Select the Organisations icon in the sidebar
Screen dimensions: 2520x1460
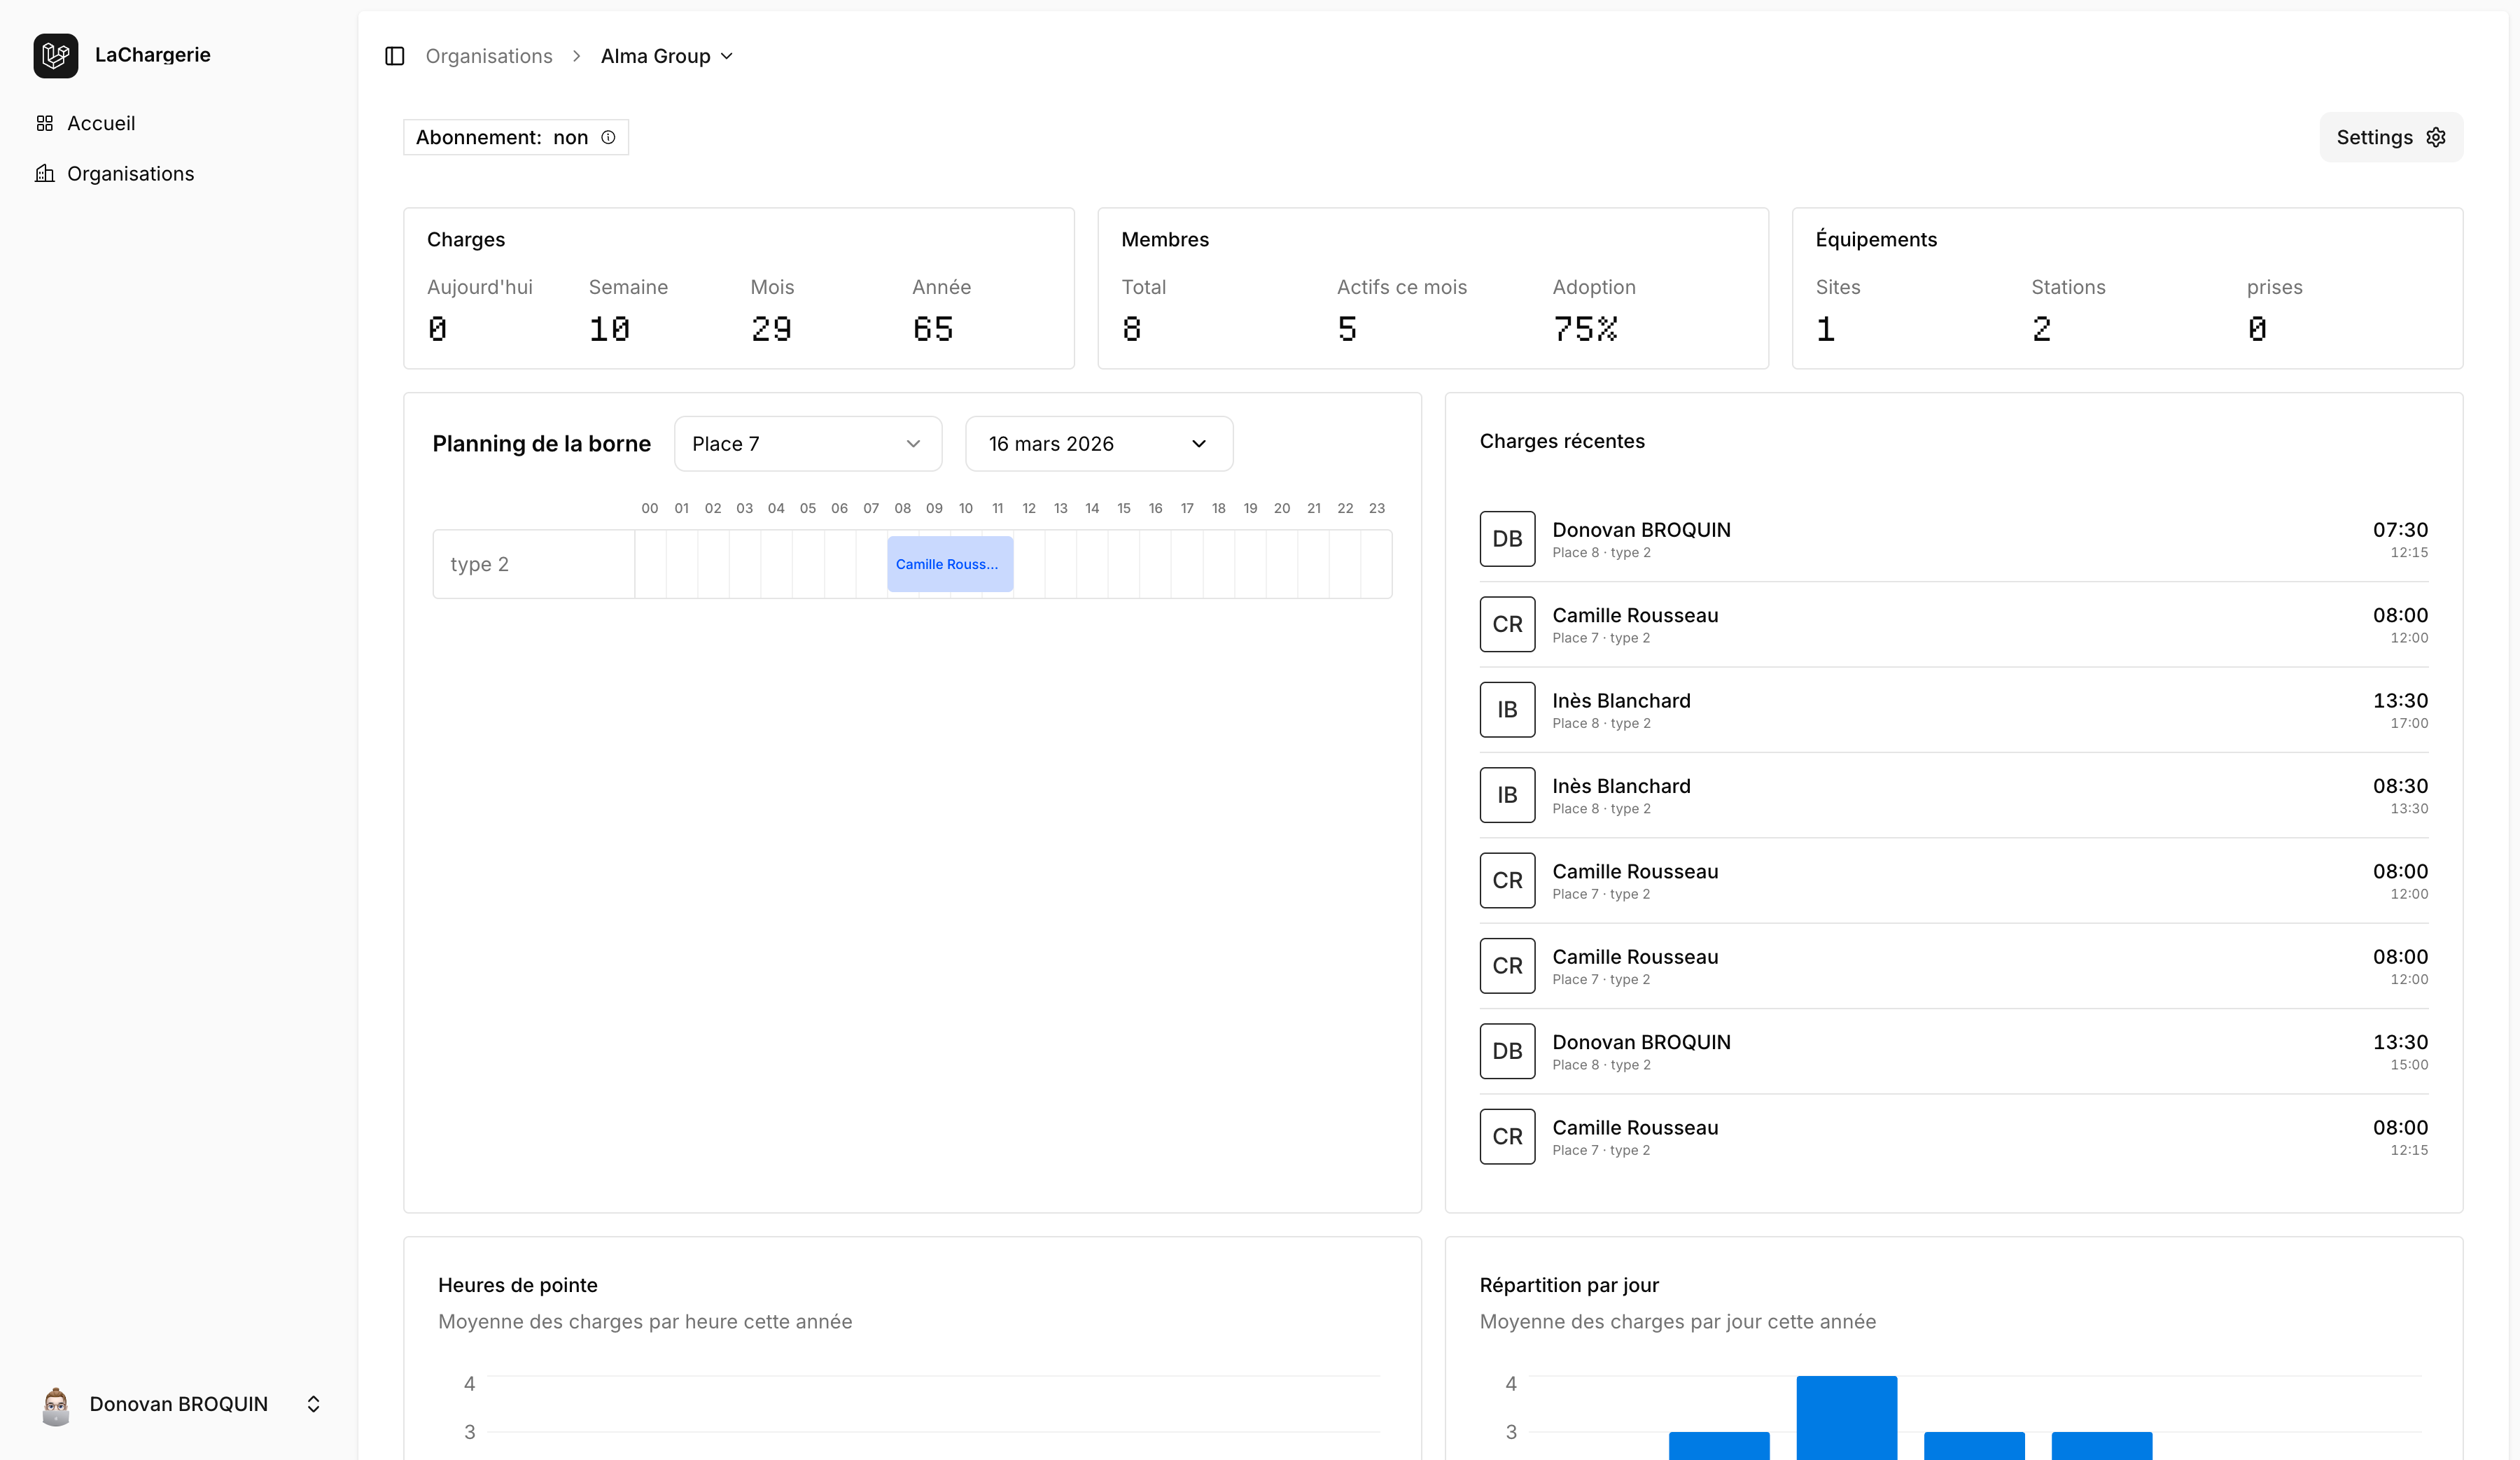(46, 173)
